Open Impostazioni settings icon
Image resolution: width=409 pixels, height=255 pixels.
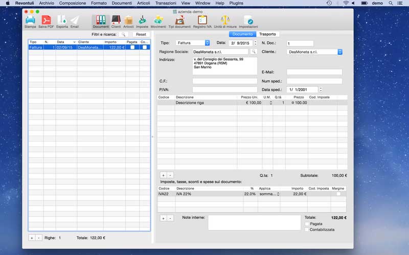[x=248, y=20]
